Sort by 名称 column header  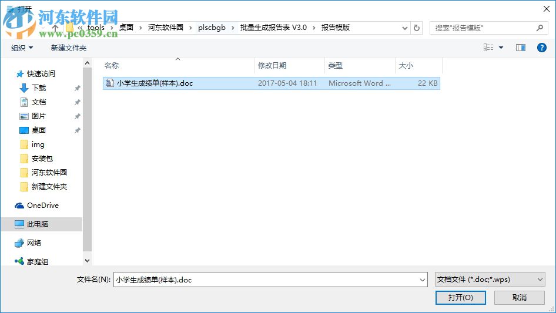pyautogui.click(x=112, y=66)
